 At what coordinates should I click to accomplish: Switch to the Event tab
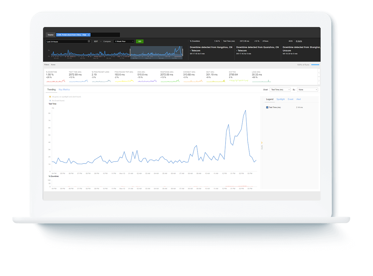[x=291, y=99]
